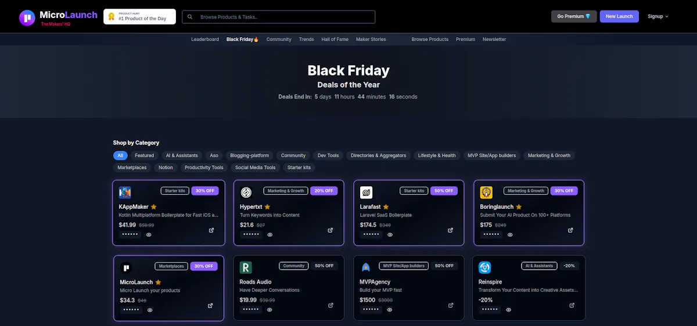Filter by Aso category
The height and width of the screenshot is (326, 697).
click(x=214, y=155)
